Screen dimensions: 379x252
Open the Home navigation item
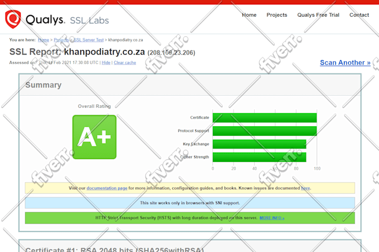[x=249, y=15]
